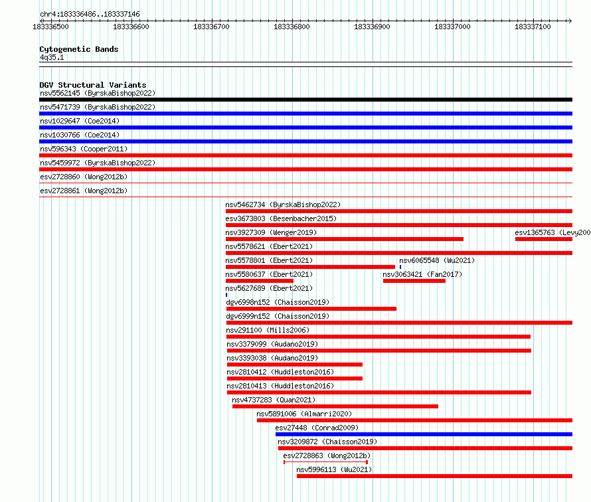Click the DGV Structural Variants track title
Viewport: 591px width, 502px height.
coord(93,85)
